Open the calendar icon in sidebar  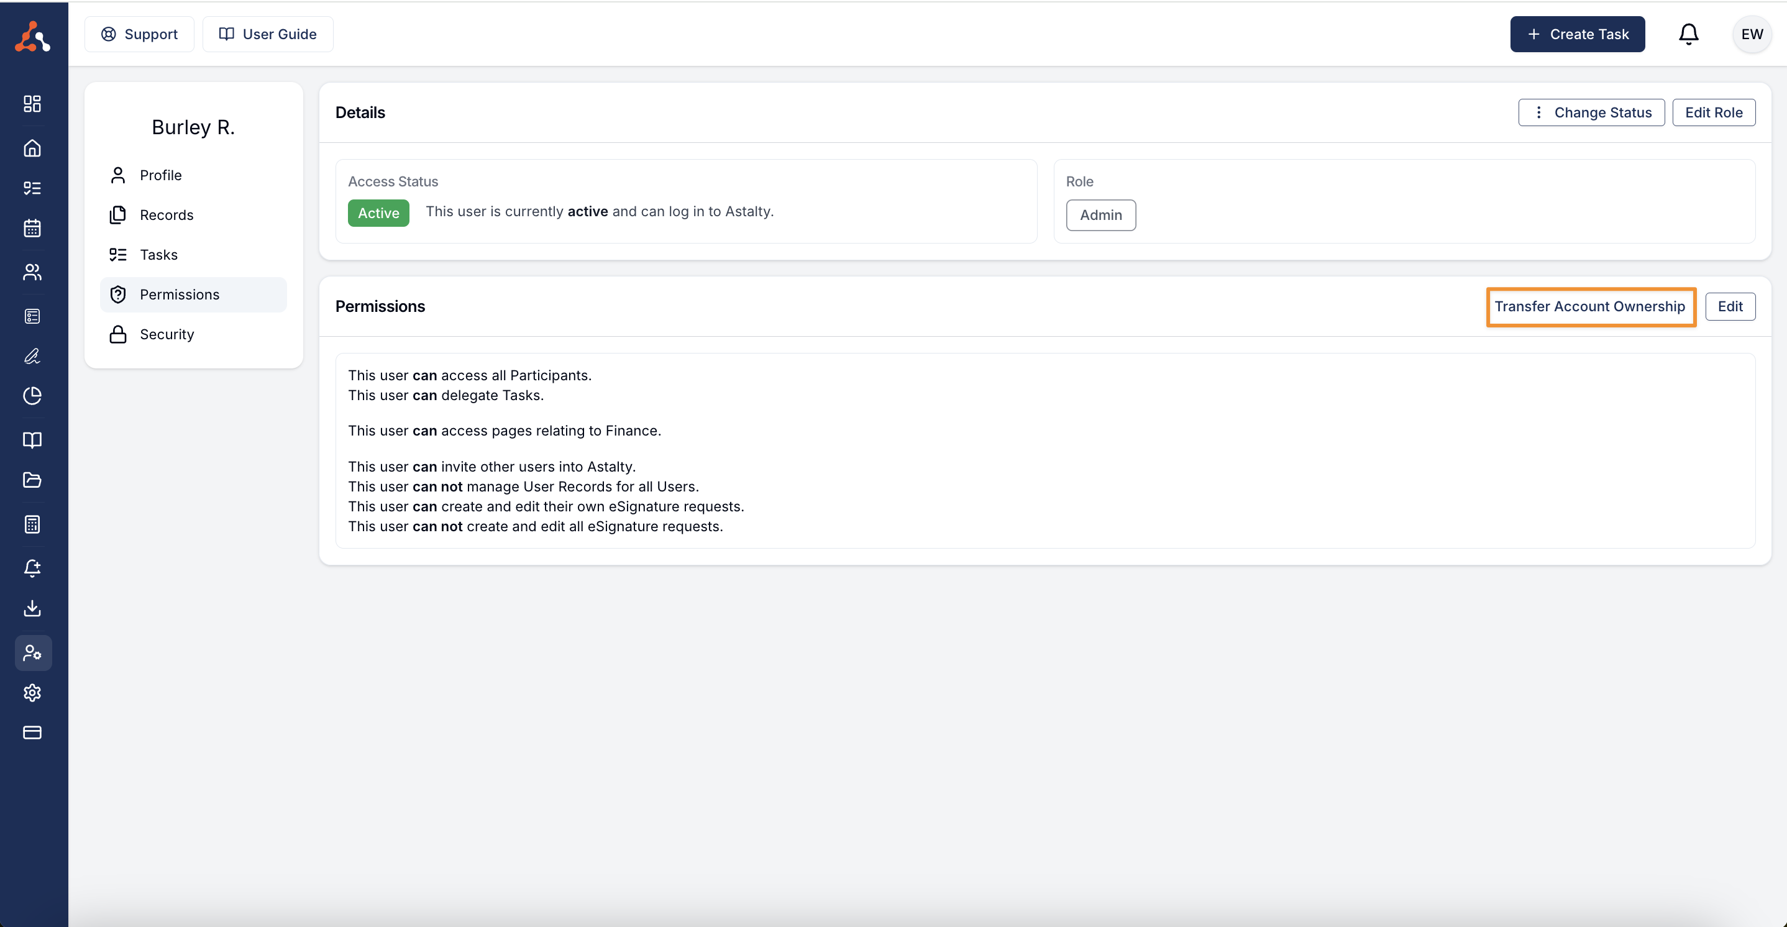click(x=32, y=227)
